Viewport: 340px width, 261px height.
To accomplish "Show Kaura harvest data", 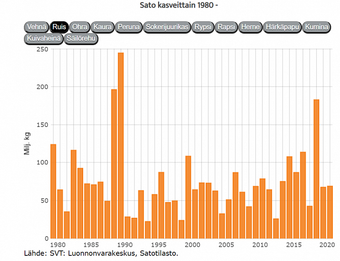I will (102, 27).
